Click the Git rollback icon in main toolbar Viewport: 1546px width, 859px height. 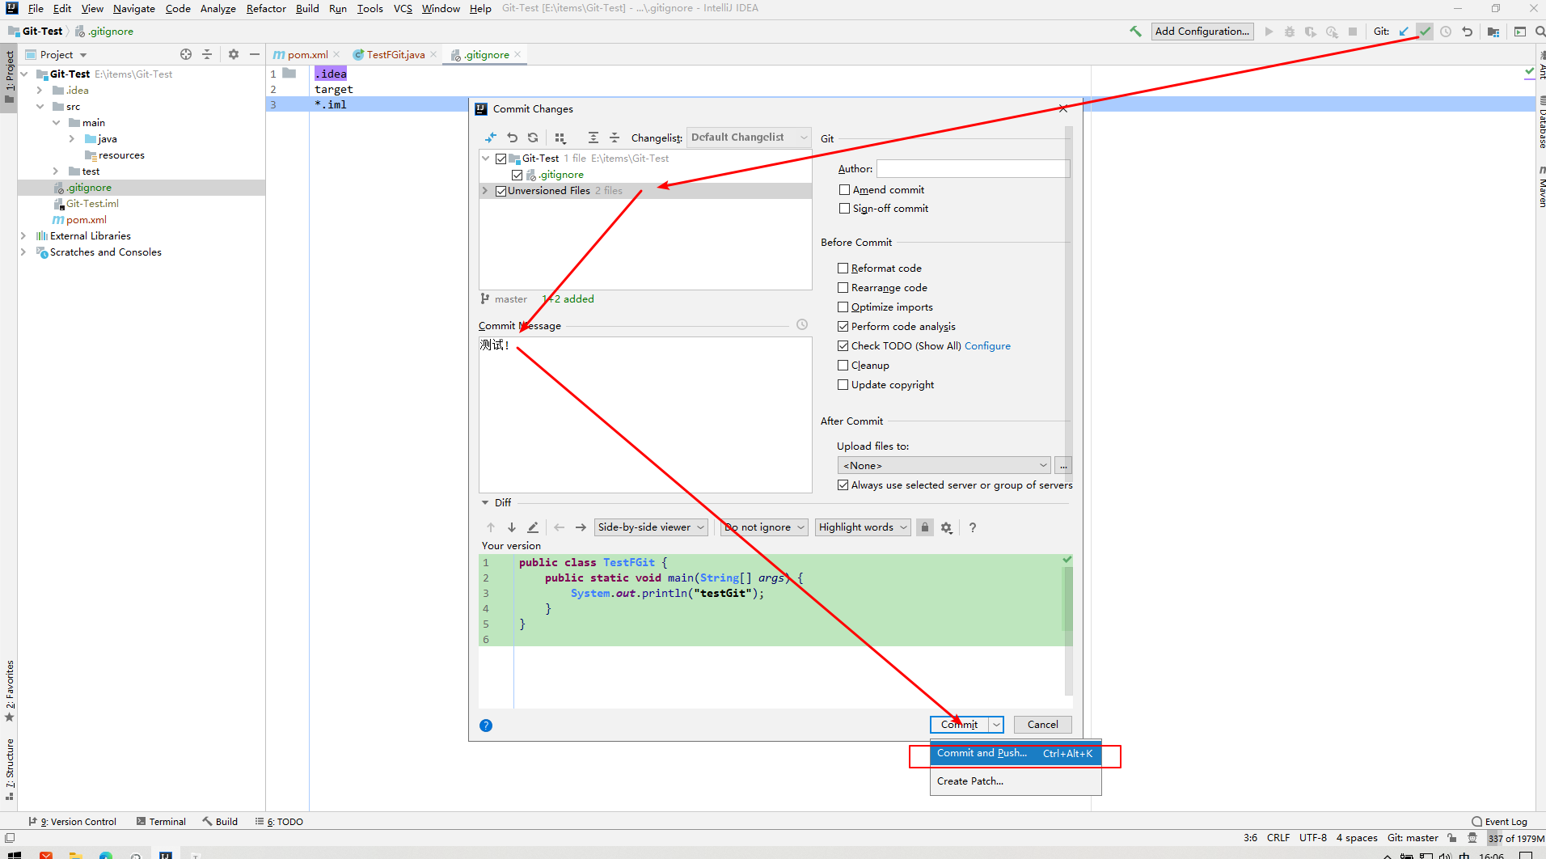tap(1467, 32)
